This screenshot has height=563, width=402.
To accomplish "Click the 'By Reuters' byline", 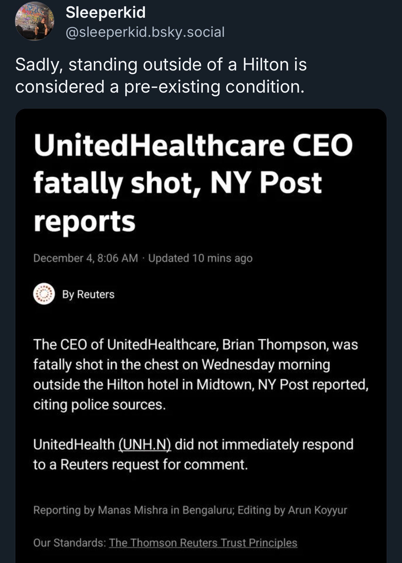I will (x=88, y=294).
